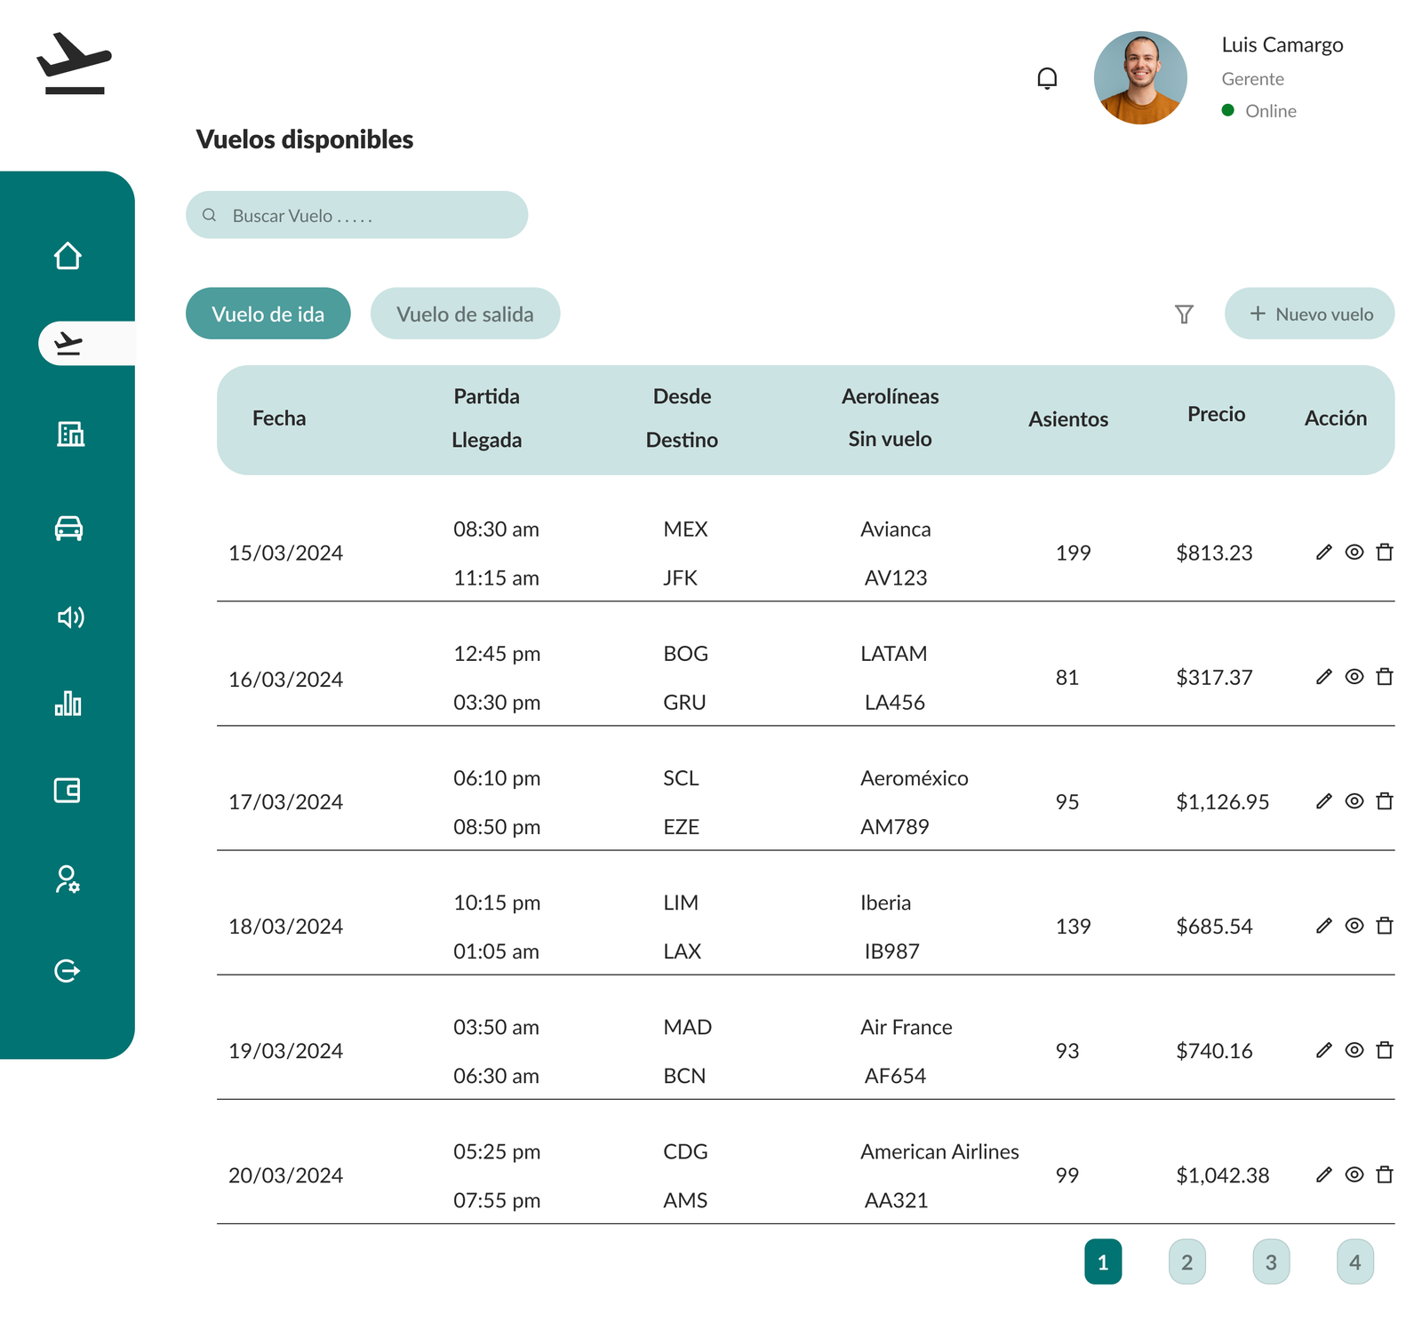
Task: Open the statistics bar chart icon
Action: [68, 704]
